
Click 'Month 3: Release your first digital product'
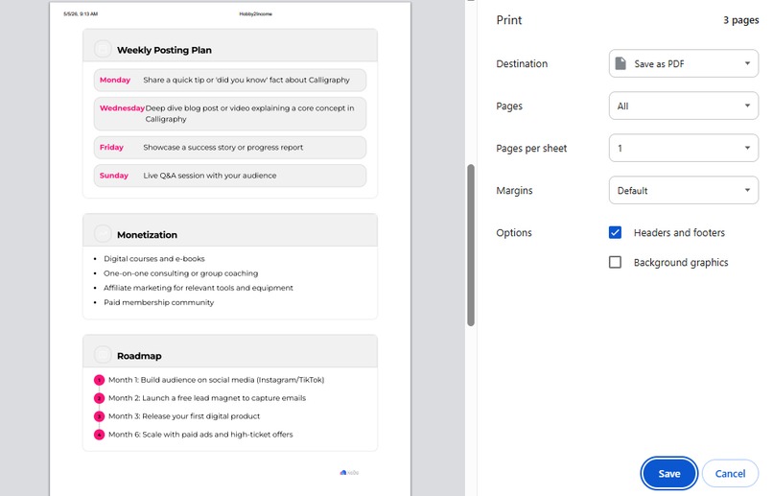pos(184,416)
